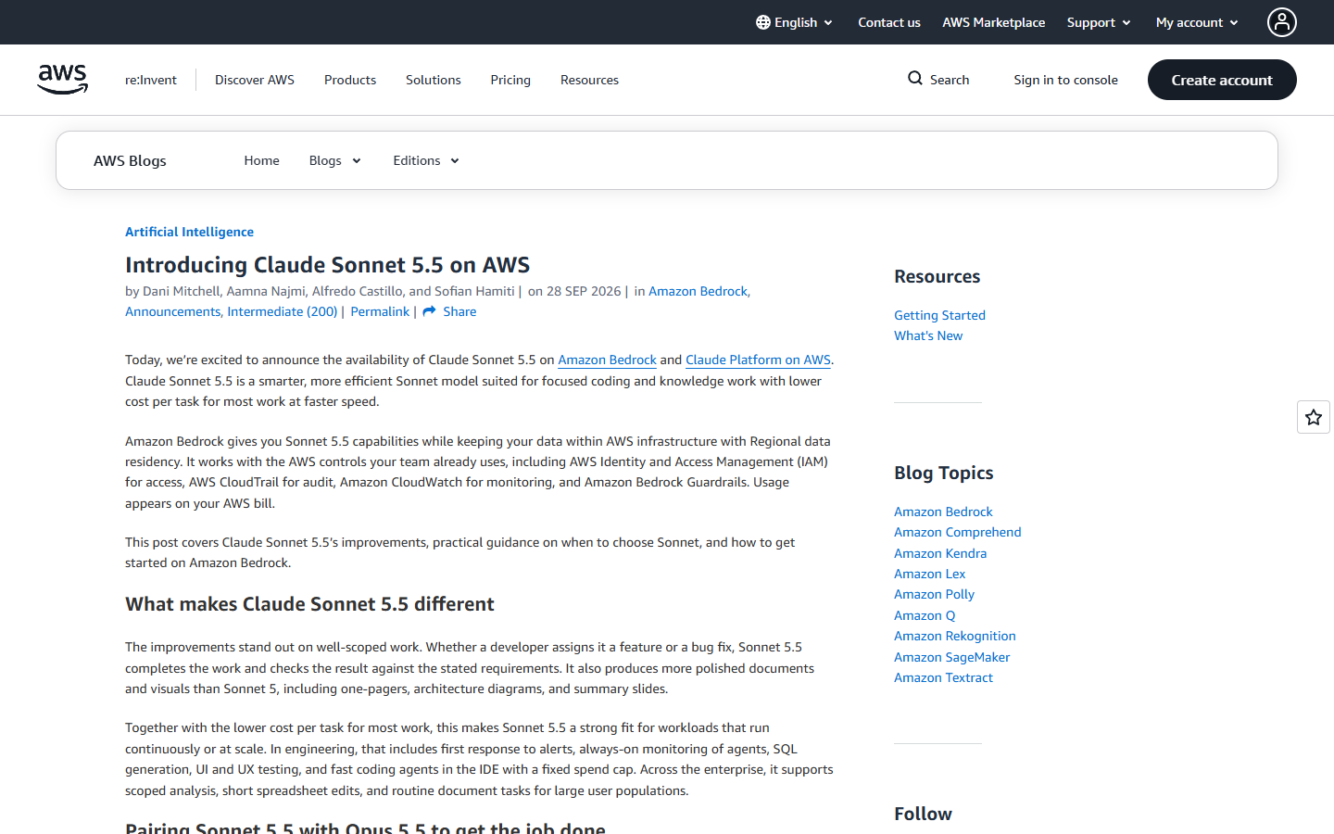This screenshot has width=1334, height=834.
Task: Click the globe language icon
Action: [763, 22]
